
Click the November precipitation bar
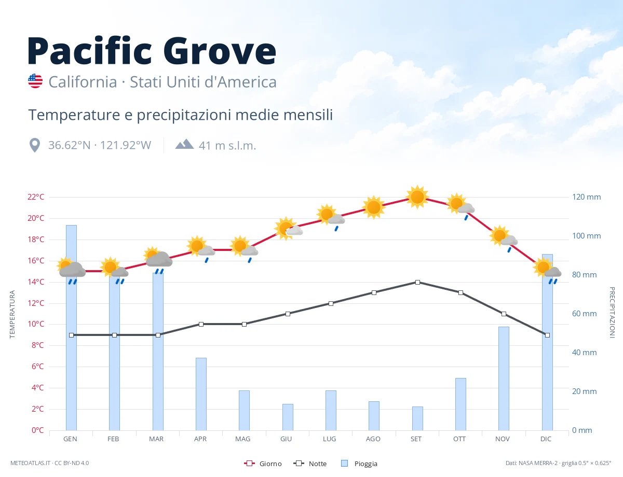click(504, 378)
